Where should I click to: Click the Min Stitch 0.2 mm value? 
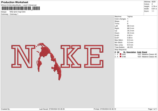(x=130, y=42)
